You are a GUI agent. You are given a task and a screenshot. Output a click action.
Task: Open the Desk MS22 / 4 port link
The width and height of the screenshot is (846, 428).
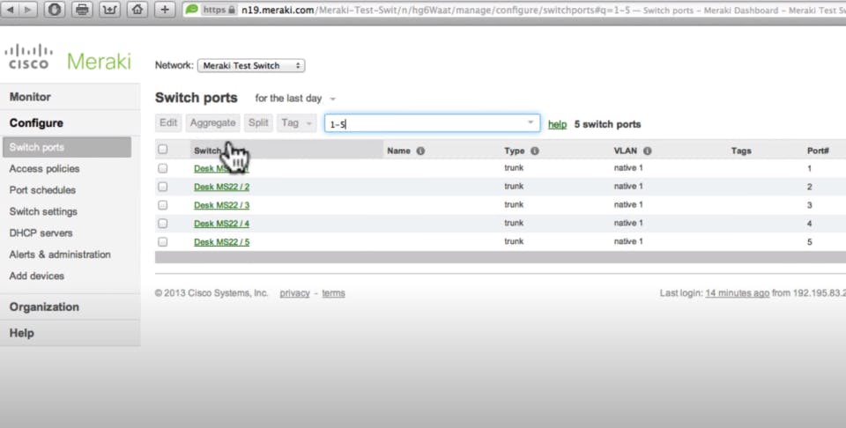point(222,224)
